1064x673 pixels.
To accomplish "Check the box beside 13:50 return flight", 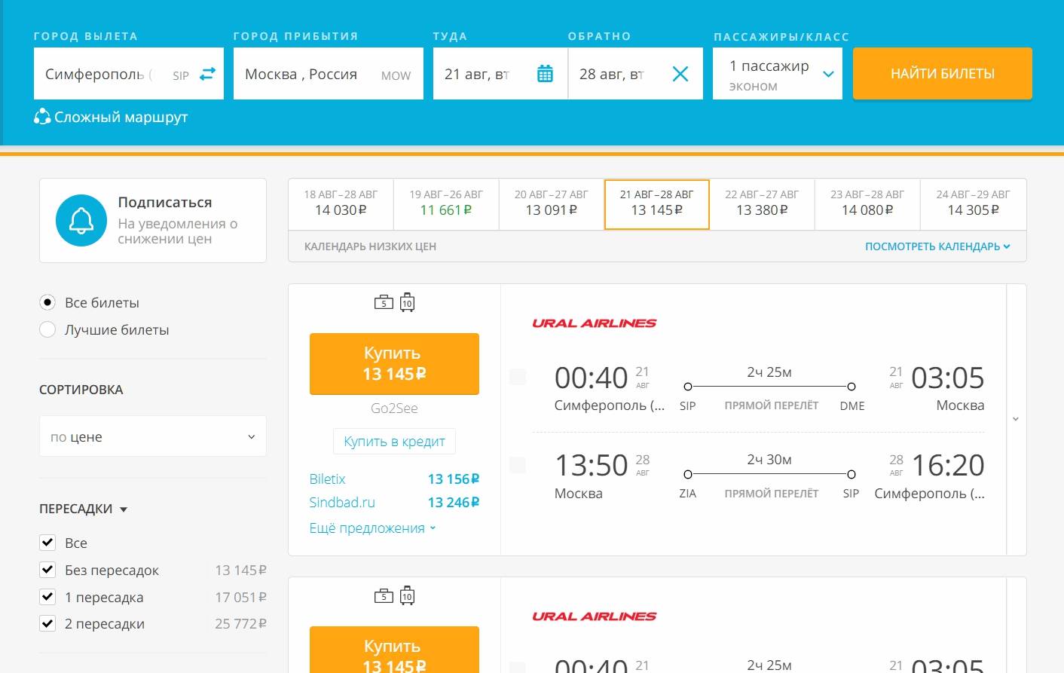I will click(x=518, y=465).
